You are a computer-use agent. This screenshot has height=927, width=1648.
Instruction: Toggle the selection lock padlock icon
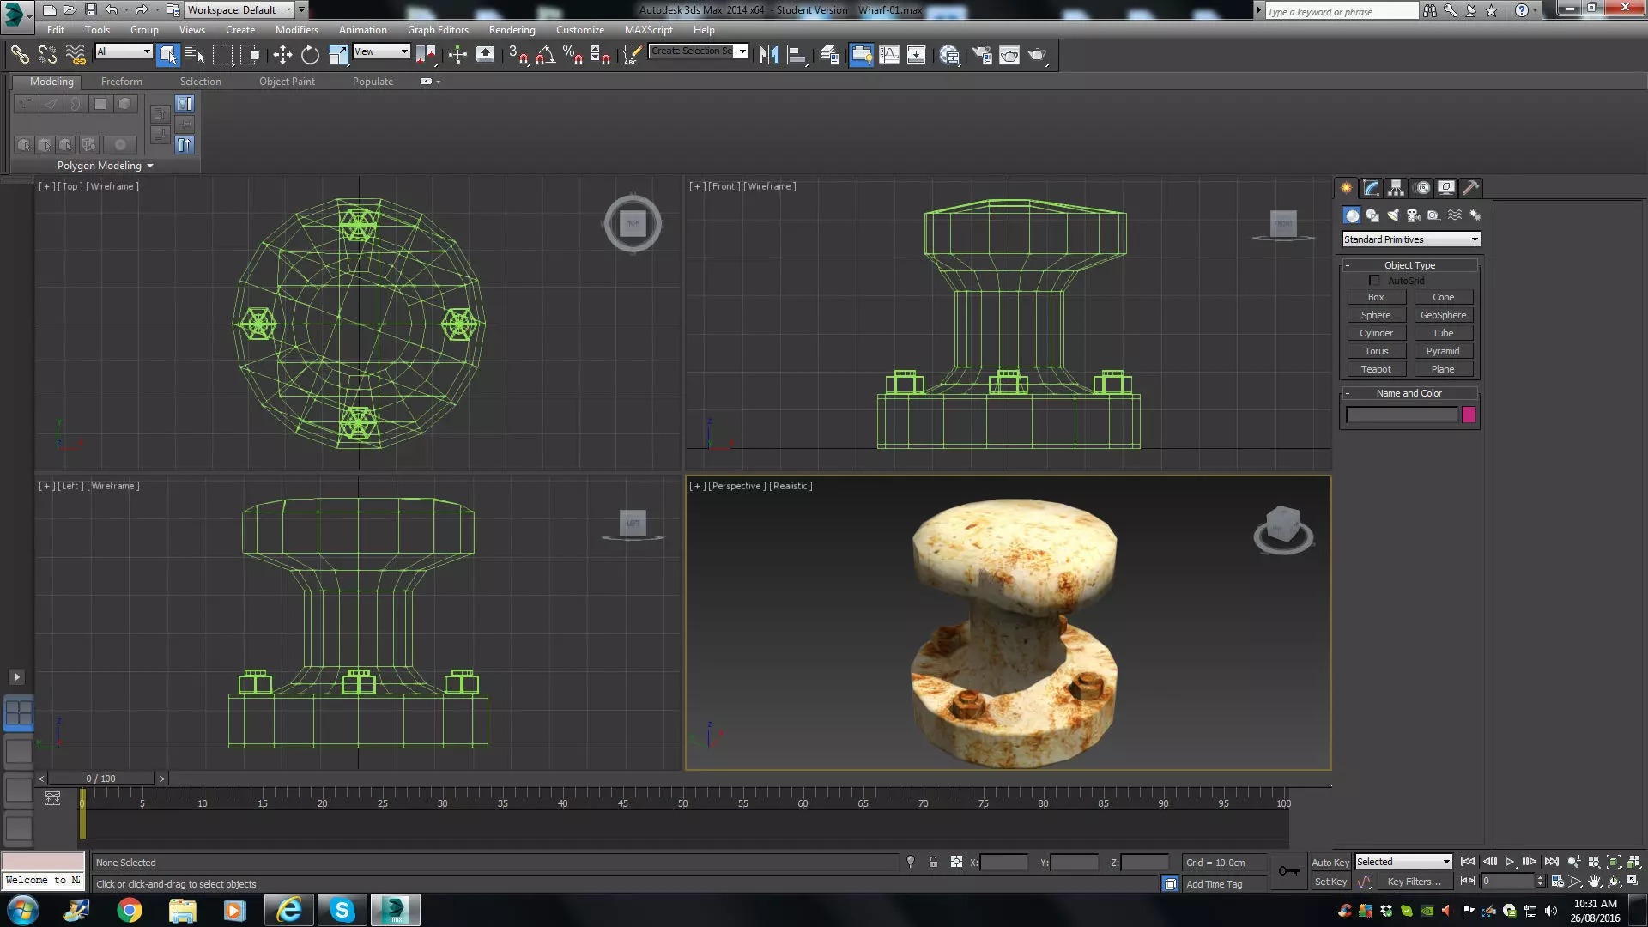[x=933, y=863]
